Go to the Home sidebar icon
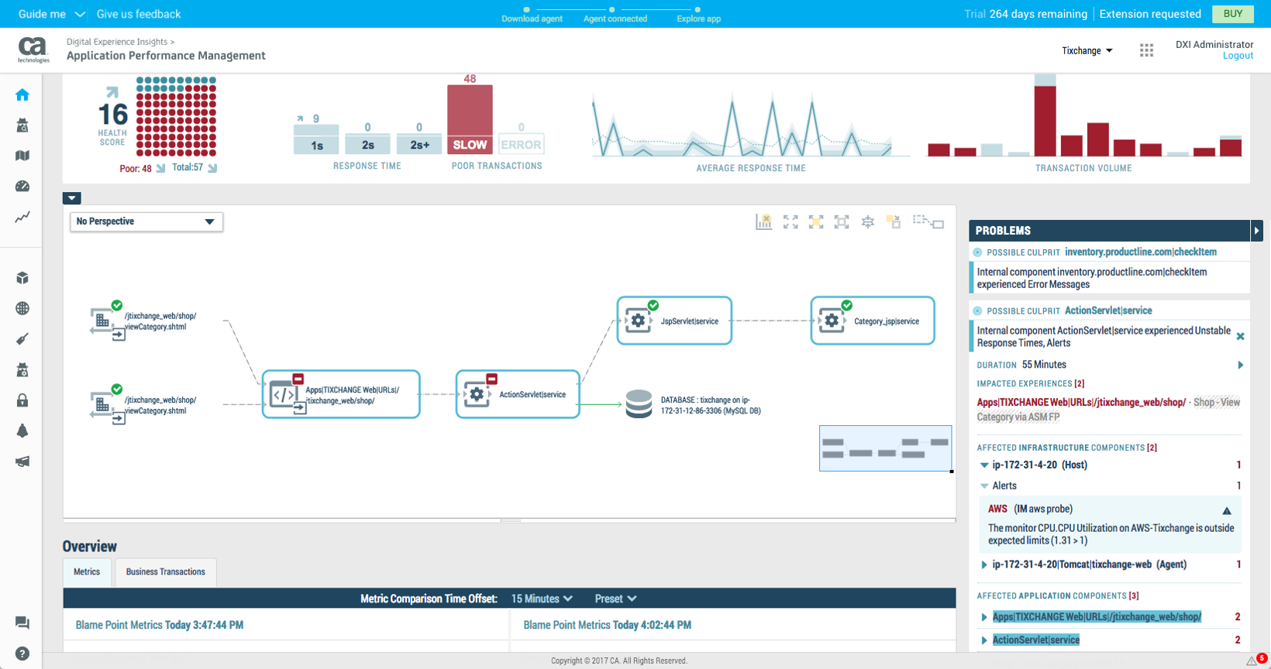 [x=22, y=95]
